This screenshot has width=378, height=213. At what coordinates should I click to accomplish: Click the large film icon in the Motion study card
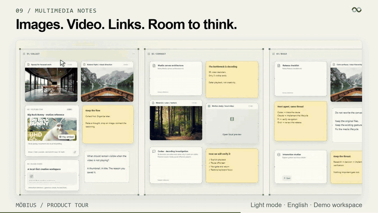[232, 119]
